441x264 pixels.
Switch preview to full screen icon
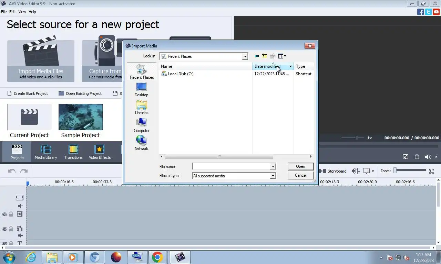(406, 157)
